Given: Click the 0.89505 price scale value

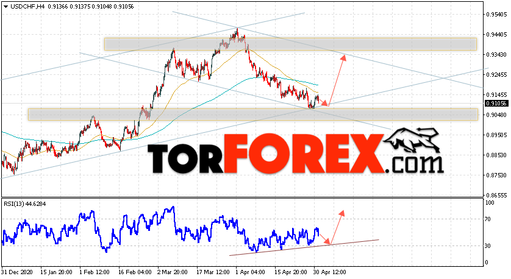Looking at the screenshot, I should tap(496, 135).
